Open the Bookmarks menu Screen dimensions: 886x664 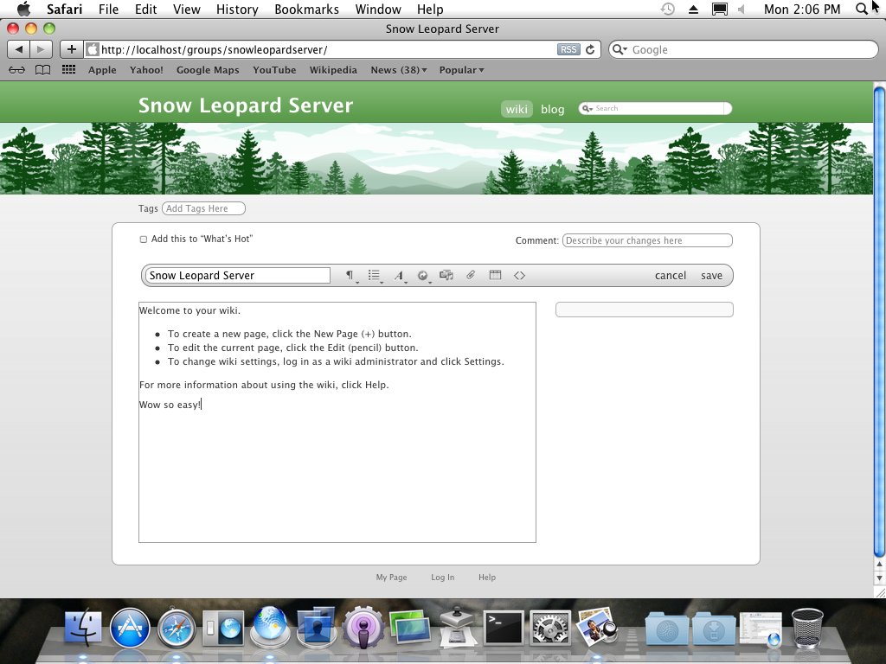coord(307,9)
